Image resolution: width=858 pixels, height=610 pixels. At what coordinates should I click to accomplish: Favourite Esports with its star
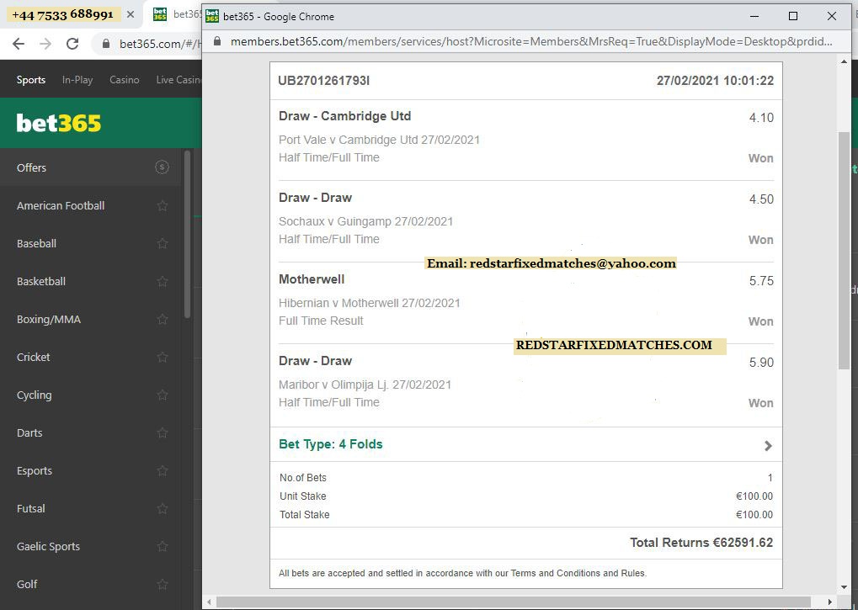(163, 470)
